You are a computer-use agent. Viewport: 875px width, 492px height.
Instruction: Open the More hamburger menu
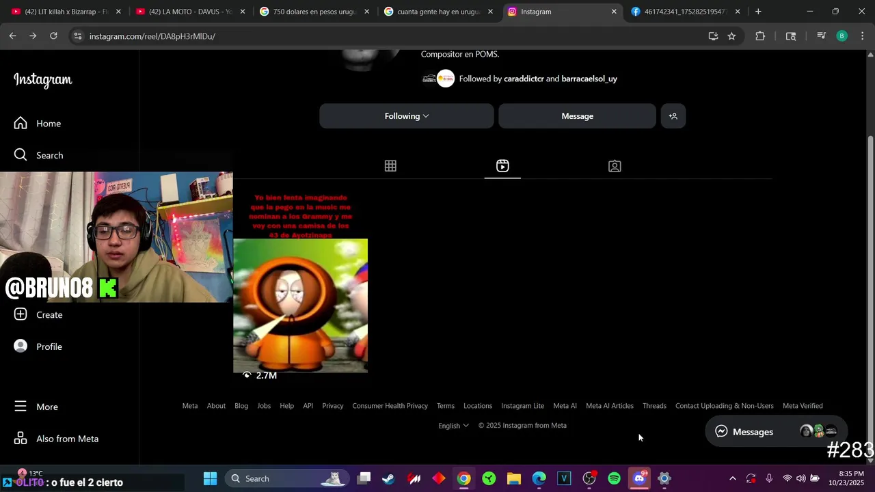[37, 407]
